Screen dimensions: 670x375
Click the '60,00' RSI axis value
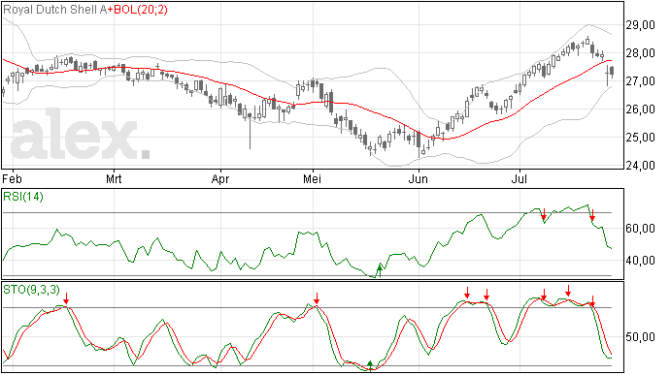click(641, 229)
